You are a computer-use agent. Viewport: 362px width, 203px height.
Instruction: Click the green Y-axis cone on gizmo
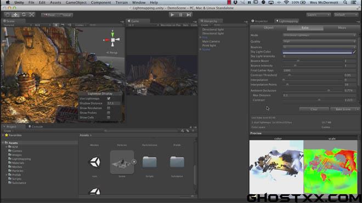coord(112,34)
